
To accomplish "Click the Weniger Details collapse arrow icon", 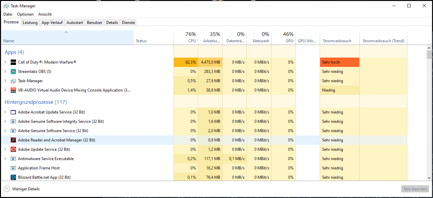I will (x=7, y=189).
